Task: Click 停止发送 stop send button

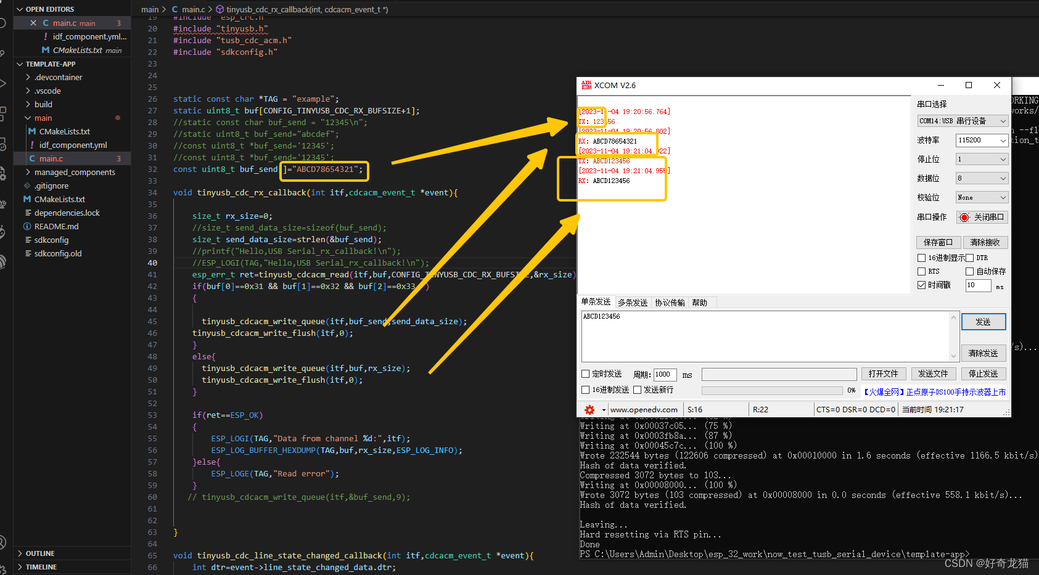Action: point(984,373)
